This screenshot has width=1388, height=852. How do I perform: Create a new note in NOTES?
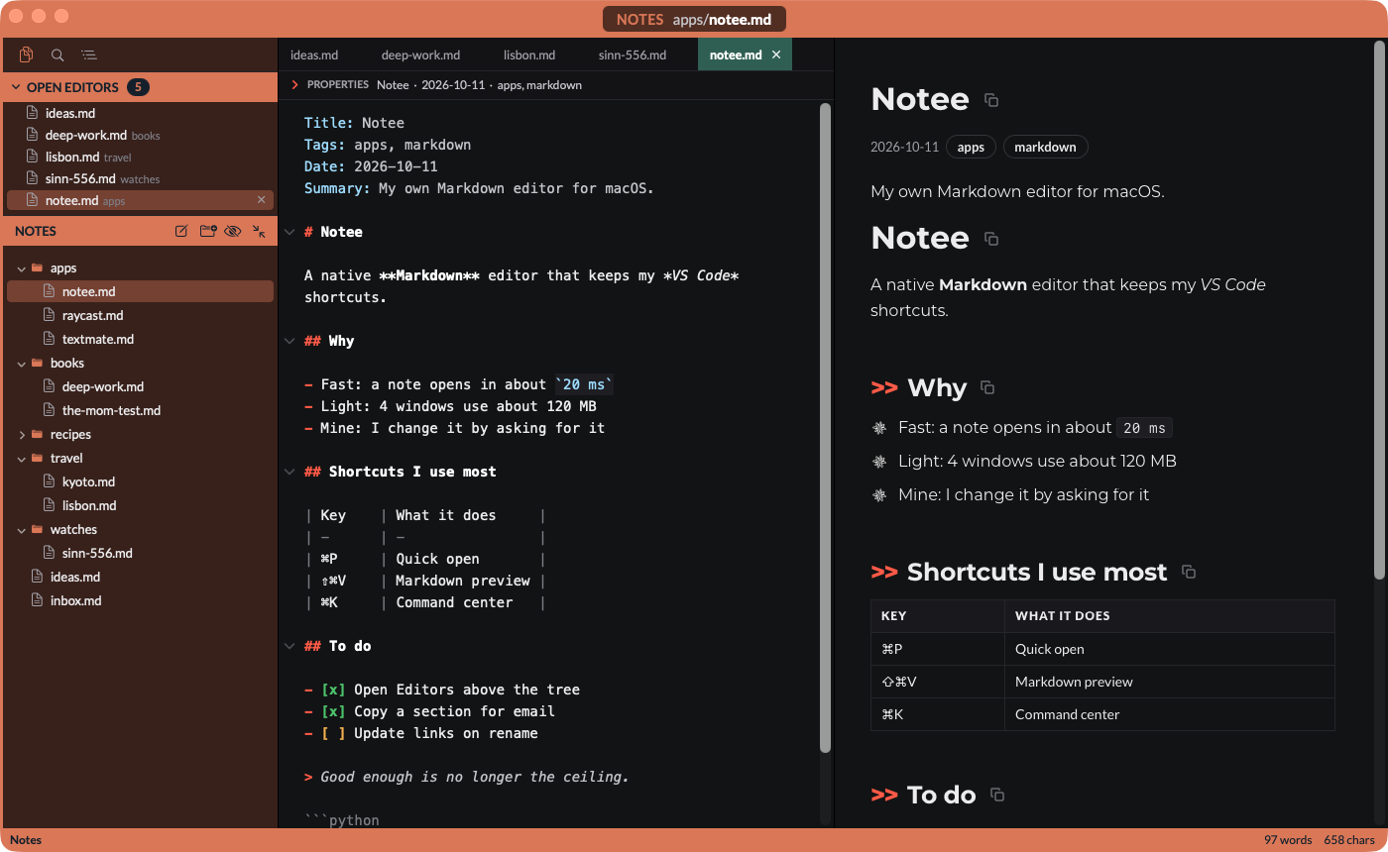pyautogui.click(x=181, y=231)
